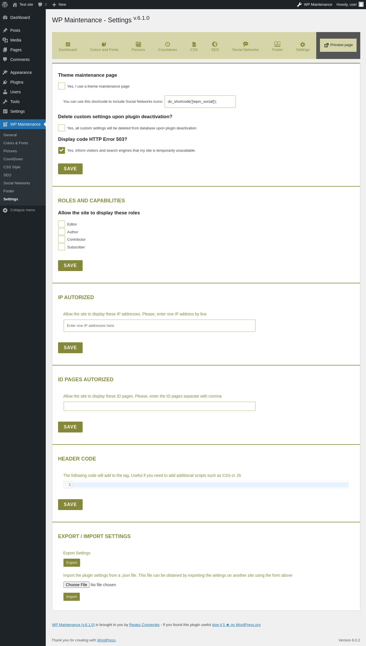Click the Social Networks chat bubble icon

click(245, 44)
